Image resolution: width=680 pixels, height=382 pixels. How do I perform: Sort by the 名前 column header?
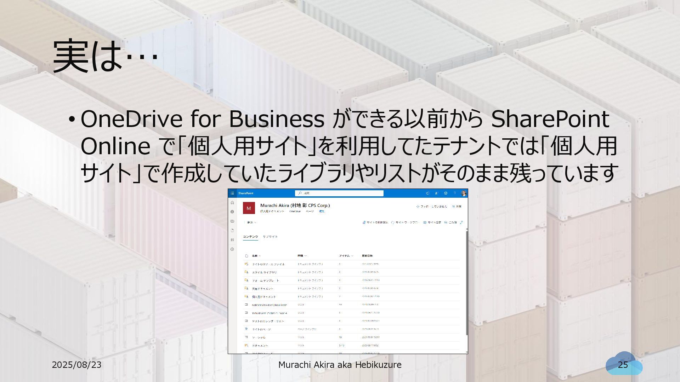tap(256, 256)
